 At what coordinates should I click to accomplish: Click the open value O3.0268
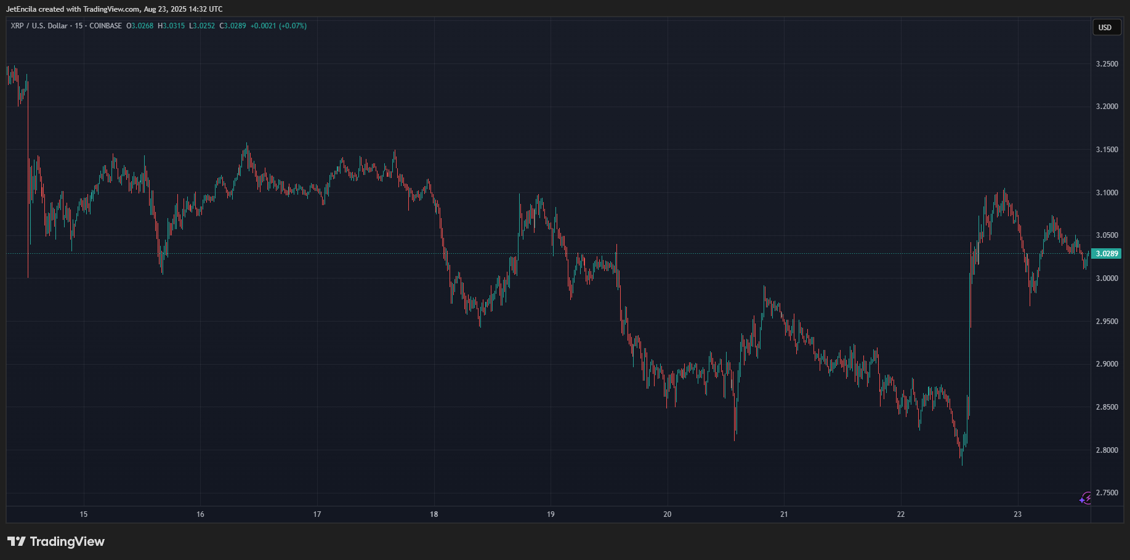click(140, 26)
